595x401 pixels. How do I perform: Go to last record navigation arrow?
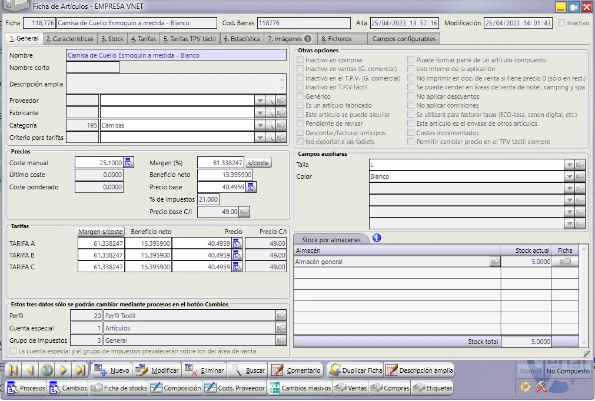tap(80, 370)
